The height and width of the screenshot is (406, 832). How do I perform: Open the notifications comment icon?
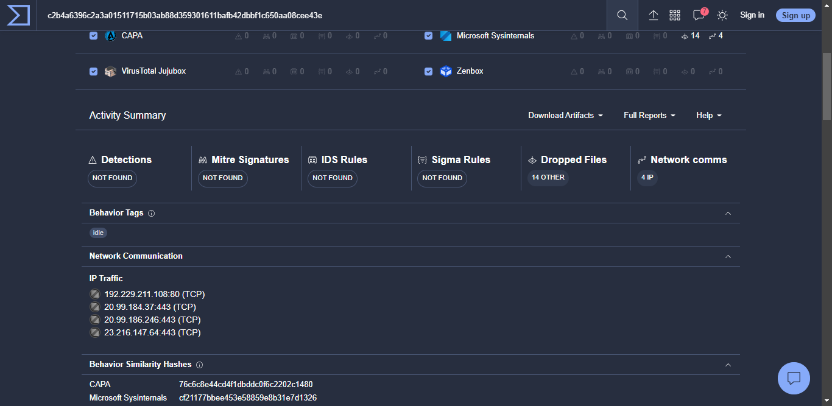(699, 15)
